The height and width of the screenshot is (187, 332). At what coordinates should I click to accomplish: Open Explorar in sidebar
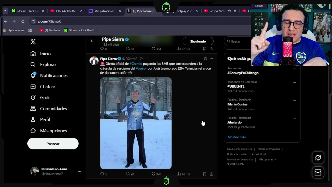pos(43,64)
